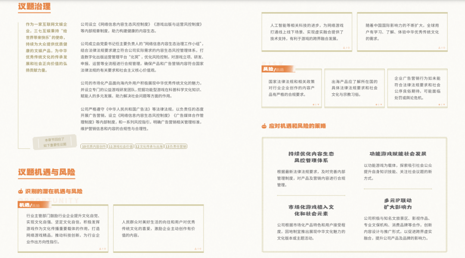The height and width of the screenshot is (258, 465).
Task: Click the 本章节回应了如下重要性议题 ticket label
Action: [55, 142]
